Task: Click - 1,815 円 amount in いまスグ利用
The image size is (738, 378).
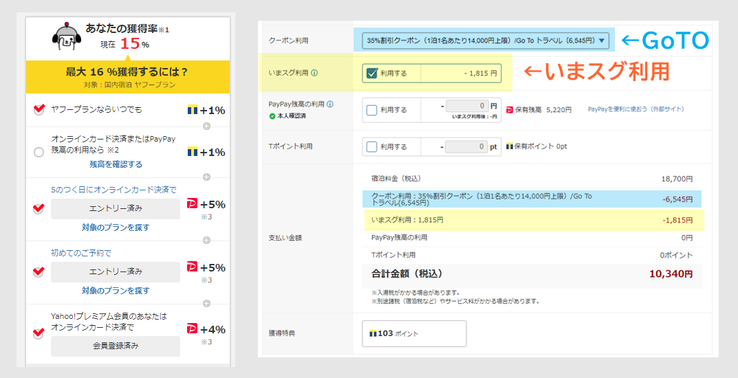Action: tap(480, 74)
